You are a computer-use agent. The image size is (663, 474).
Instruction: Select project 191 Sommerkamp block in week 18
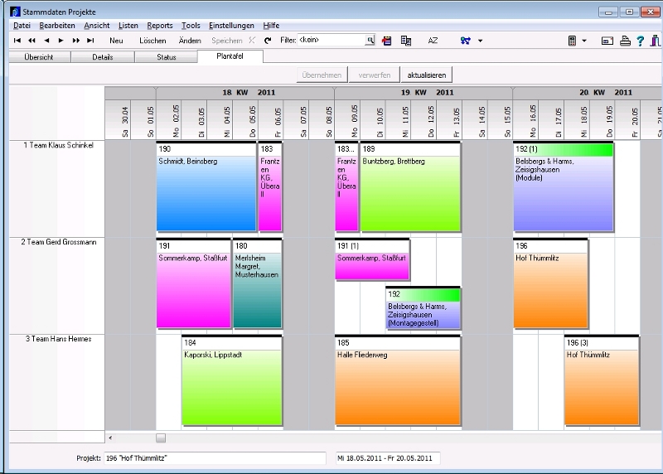[194, 283]
